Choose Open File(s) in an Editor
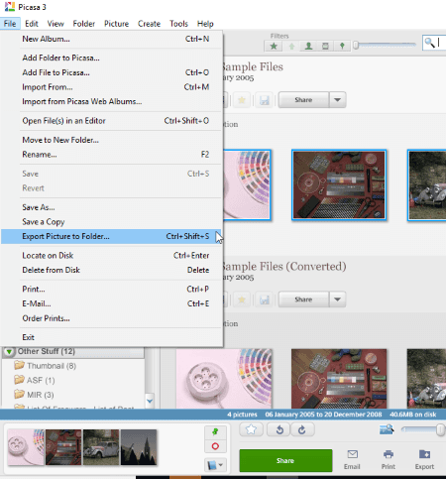Screen dimensions: 446x479 point(111,121)
